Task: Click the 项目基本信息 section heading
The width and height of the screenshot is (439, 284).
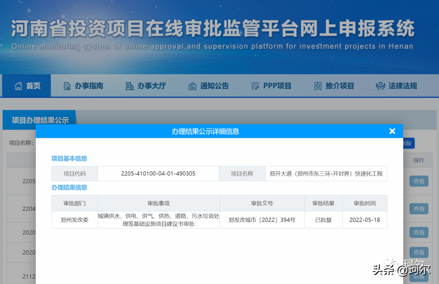Action: click(69, 158)
